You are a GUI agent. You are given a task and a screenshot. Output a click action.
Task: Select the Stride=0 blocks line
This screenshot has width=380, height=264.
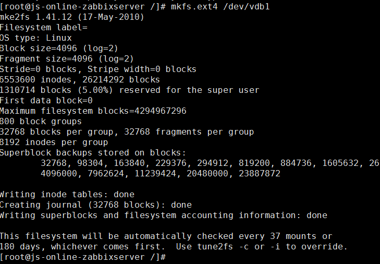[98, 69]
